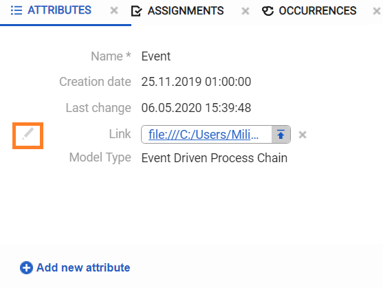This screenshot has width=383, height=288.
Task: Click the Model Type value Event Driven Process Chain
Action: [215, 158]
